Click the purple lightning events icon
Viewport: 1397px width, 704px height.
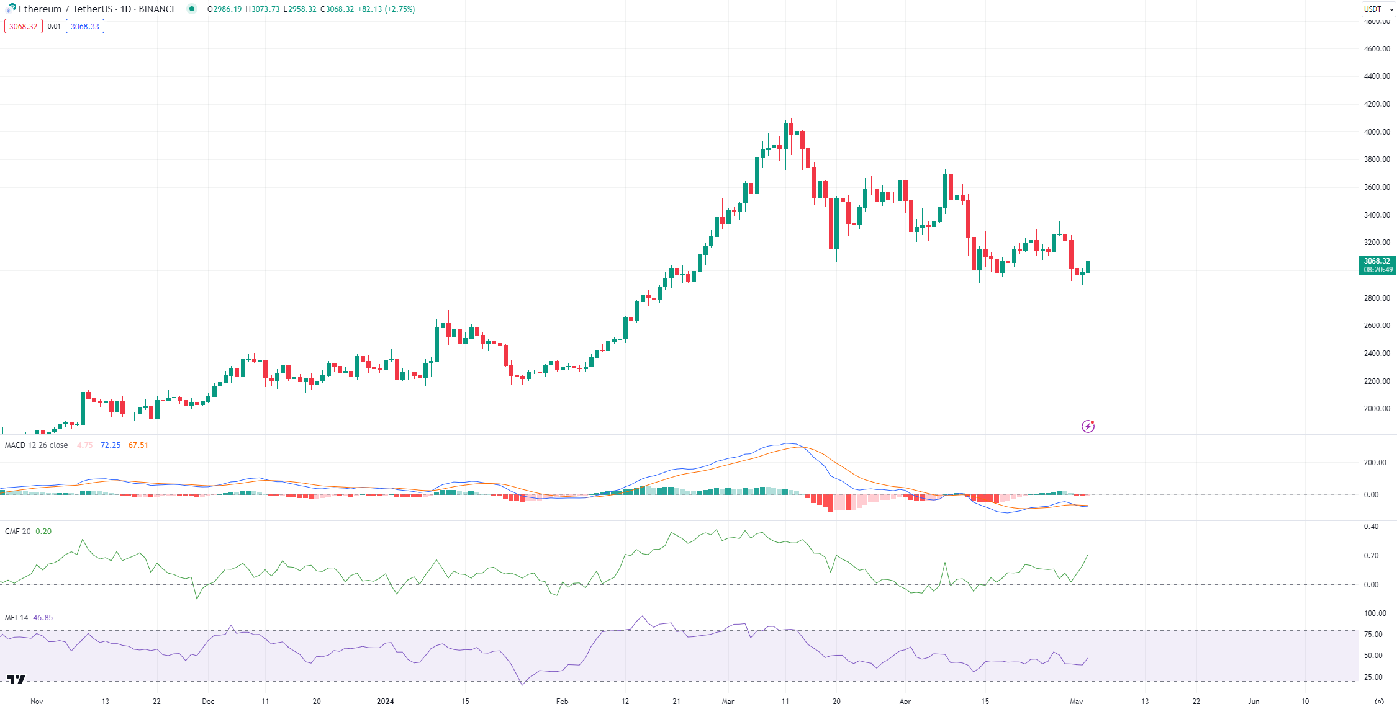1088,426
